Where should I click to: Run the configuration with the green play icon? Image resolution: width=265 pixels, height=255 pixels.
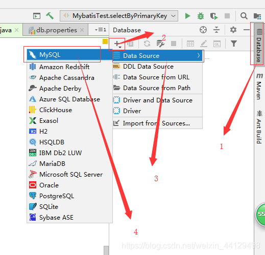[187, 16]
